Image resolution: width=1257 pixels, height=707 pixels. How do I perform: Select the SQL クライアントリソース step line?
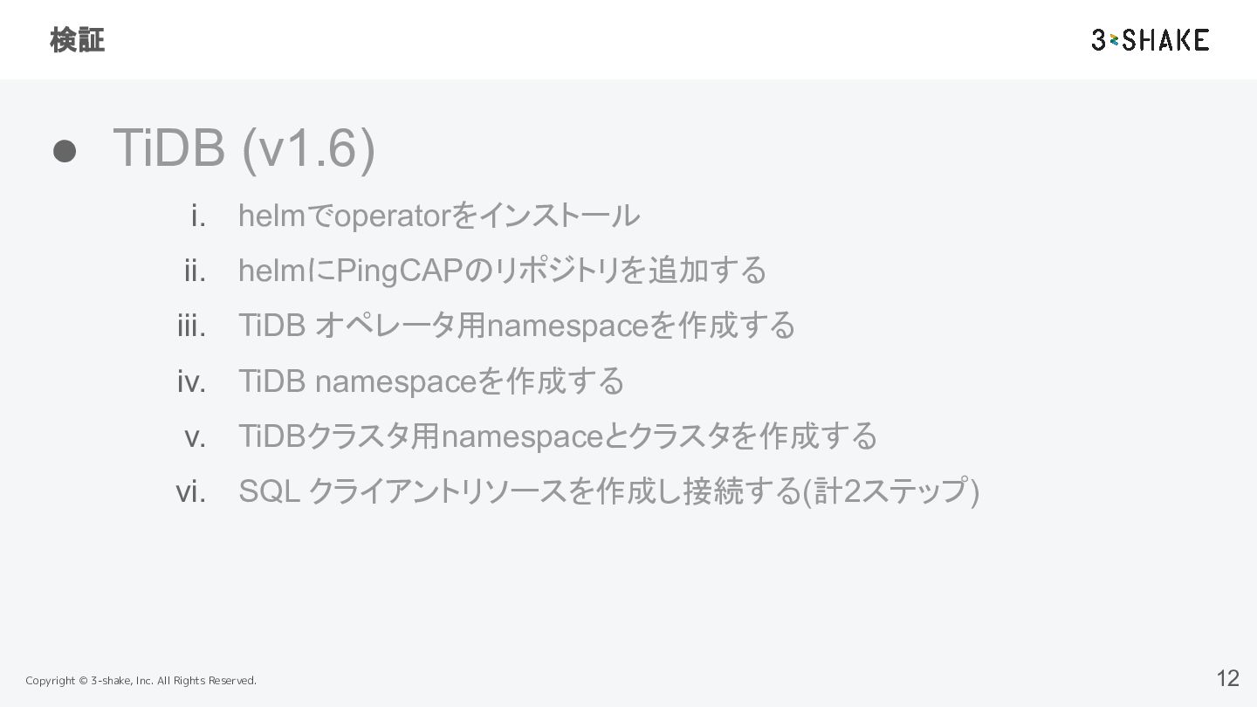(608, 491)
